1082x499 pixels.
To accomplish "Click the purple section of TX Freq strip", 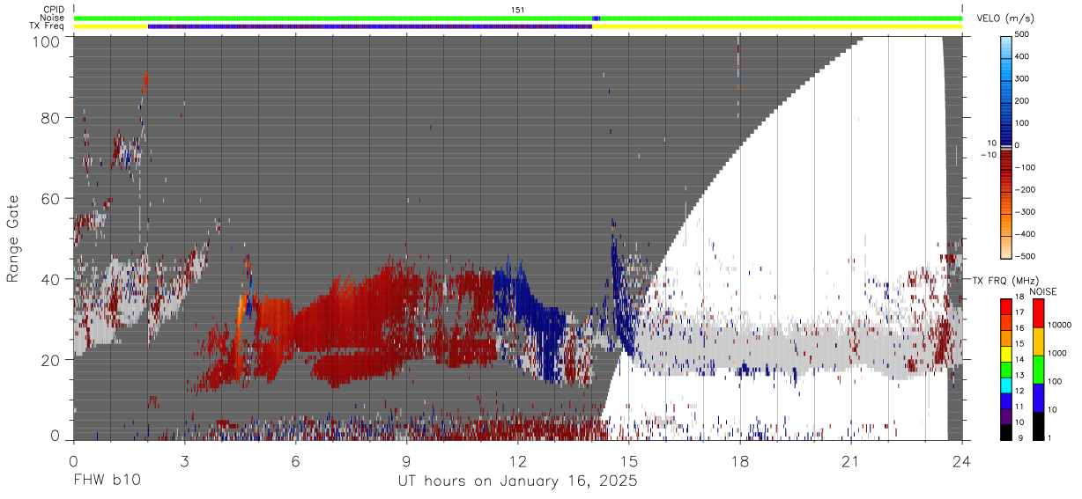I will click(370, 26).
